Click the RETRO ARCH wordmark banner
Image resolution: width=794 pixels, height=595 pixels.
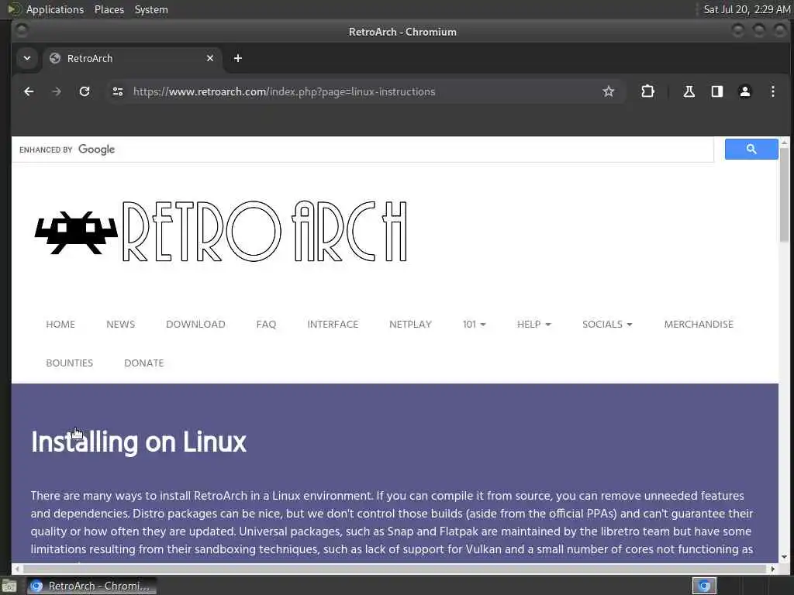[x=264, y=231]
